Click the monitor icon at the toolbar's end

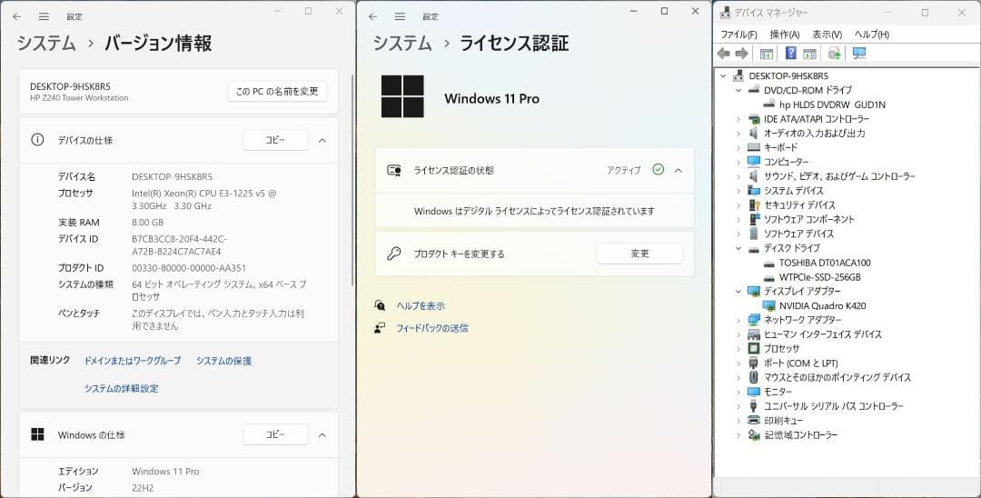[859, 54]
